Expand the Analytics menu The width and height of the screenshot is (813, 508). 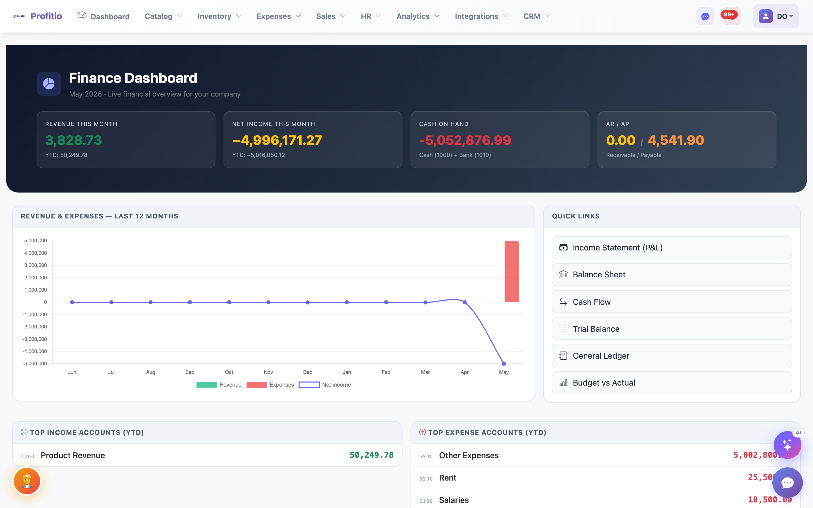click(418, 16)
